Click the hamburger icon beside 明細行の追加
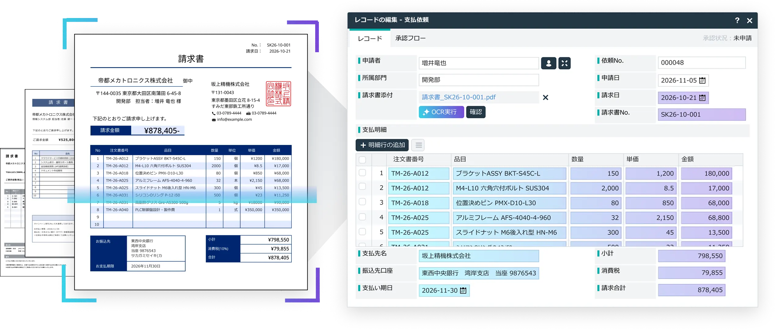 click(x=418, y=145)
